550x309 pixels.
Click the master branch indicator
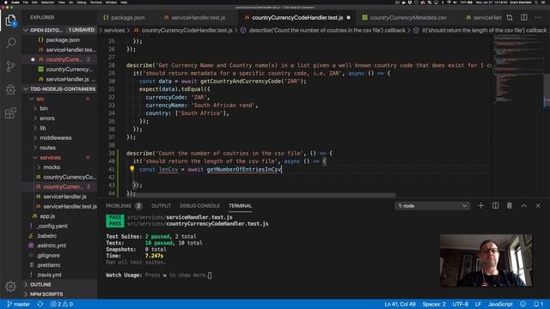(19, 304)
